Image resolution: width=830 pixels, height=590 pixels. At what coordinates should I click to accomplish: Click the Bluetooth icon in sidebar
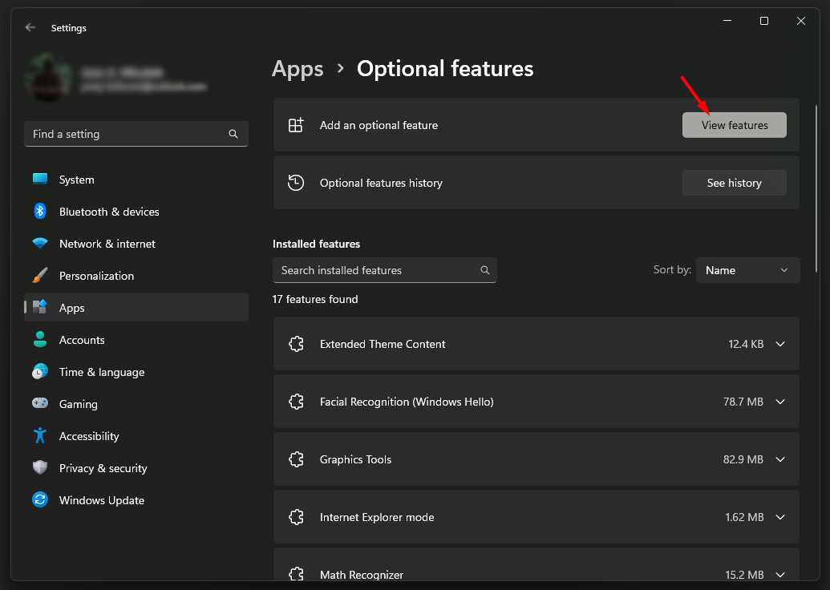point(40,211)
